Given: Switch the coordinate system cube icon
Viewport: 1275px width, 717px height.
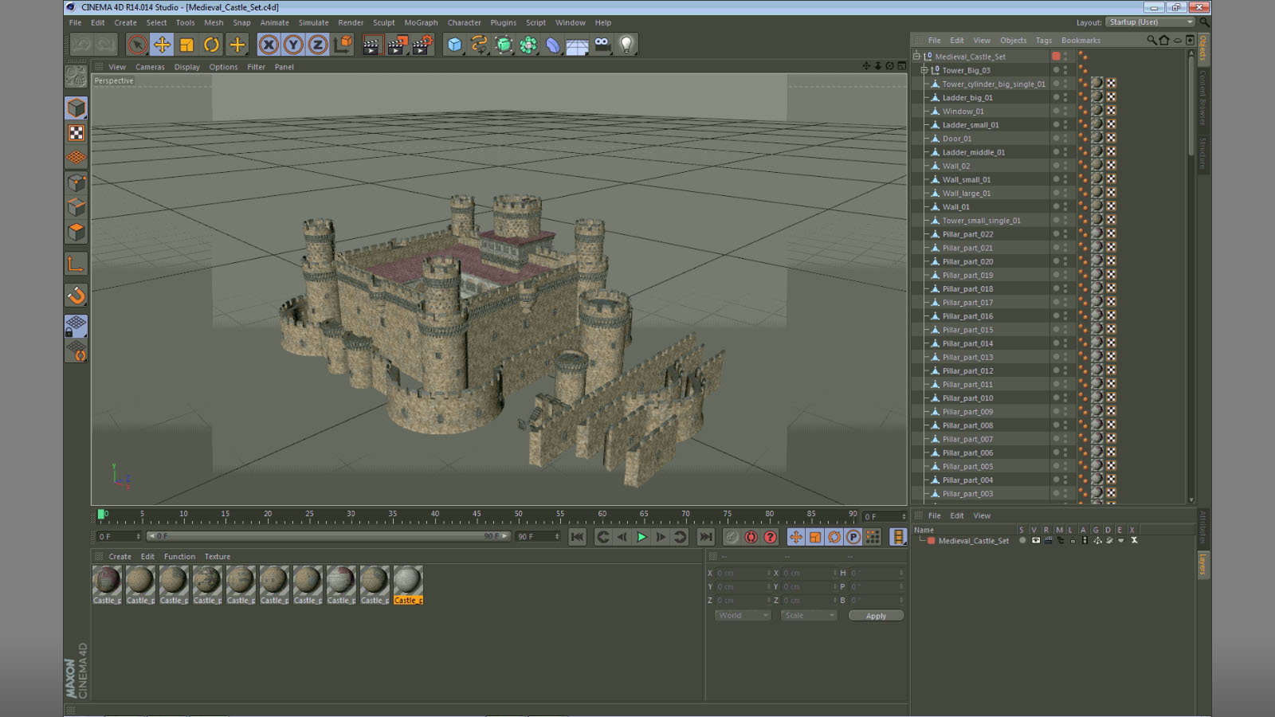Looking at the screenshot, I should point(343,45).
